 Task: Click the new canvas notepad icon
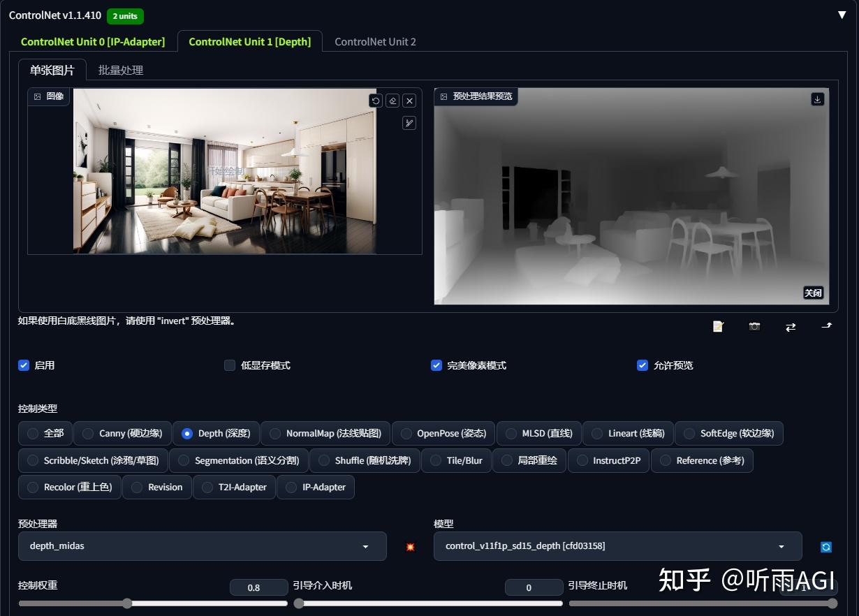click(718, 326)
